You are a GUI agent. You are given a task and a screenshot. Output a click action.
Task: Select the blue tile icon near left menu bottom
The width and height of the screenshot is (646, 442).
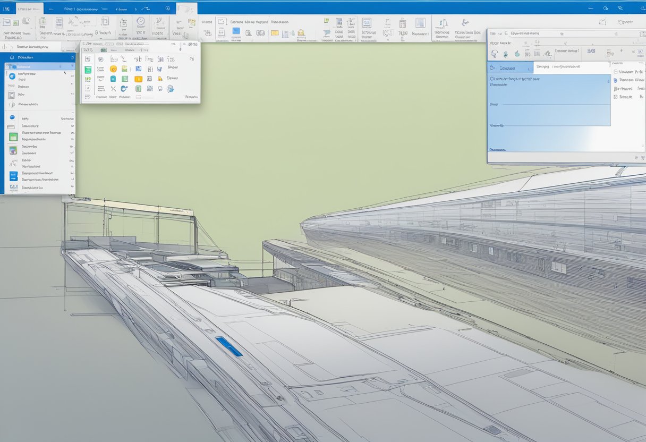tap(13, 176)
